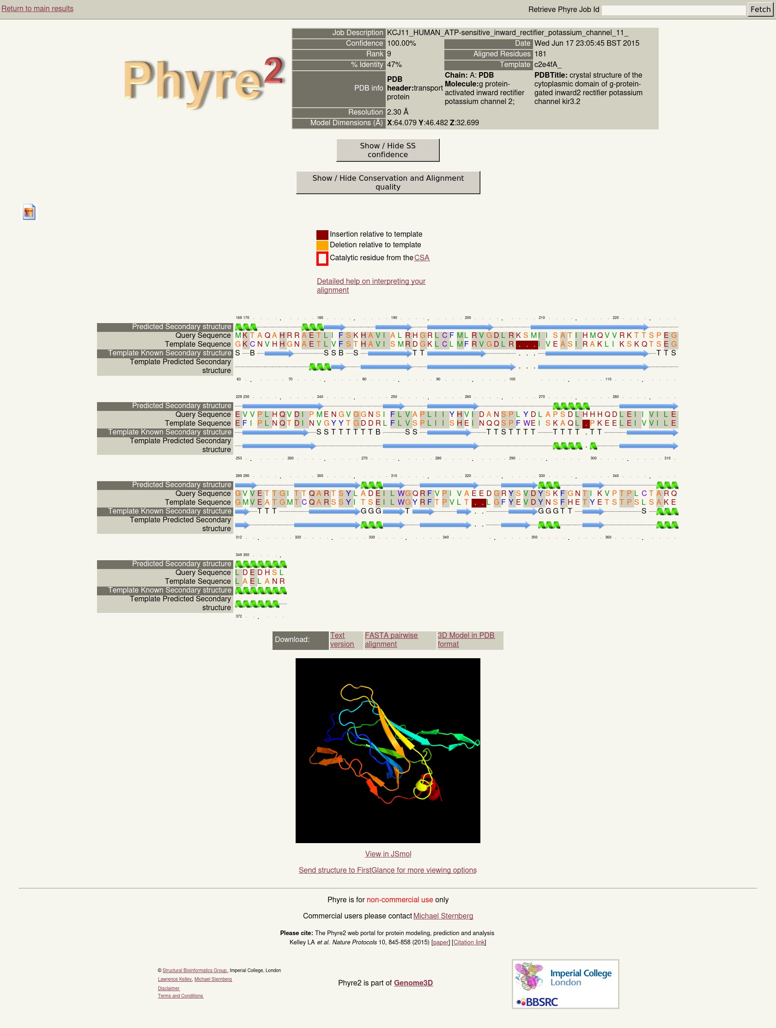Send structure to FirstGlance link
776x1028 pixels.
(387, 870)
